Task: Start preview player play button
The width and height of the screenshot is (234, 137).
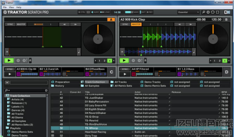Action: coord(7,82)
